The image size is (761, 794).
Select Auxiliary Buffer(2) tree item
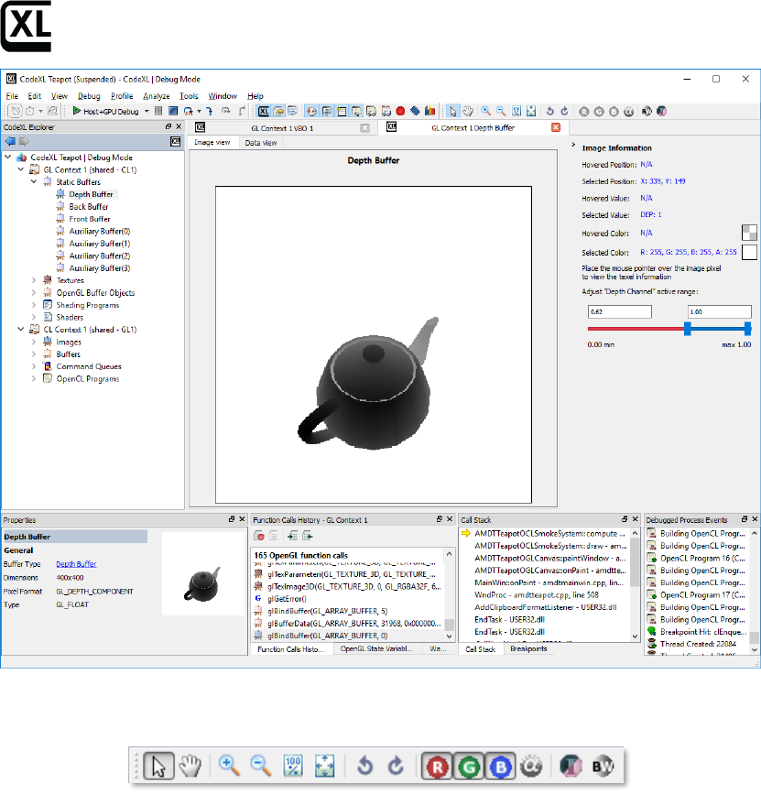(x=100, y=256)
